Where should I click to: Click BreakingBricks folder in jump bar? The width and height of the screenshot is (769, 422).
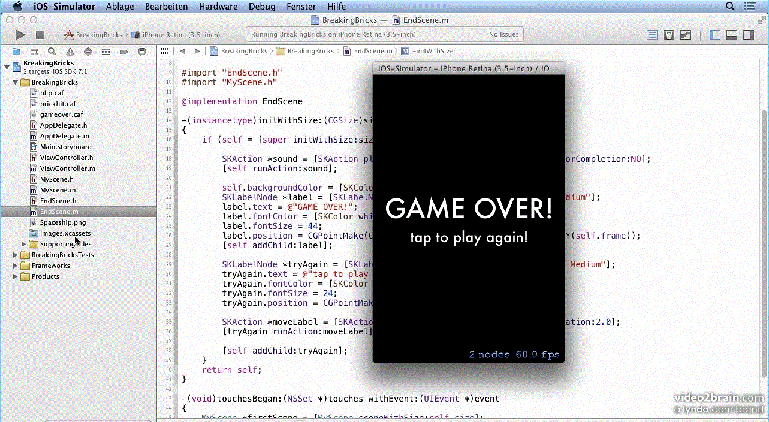click(305, 51)
